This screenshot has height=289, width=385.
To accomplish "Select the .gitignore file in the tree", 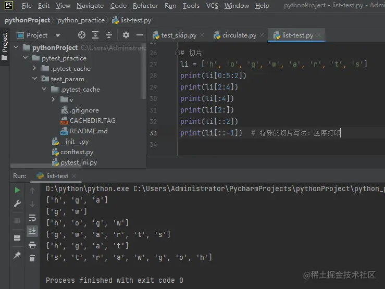I will point(80,110).
